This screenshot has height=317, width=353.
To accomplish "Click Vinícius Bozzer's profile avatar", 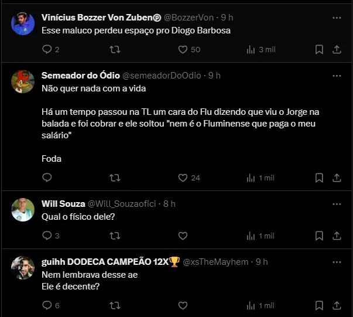I will point(23,24).
